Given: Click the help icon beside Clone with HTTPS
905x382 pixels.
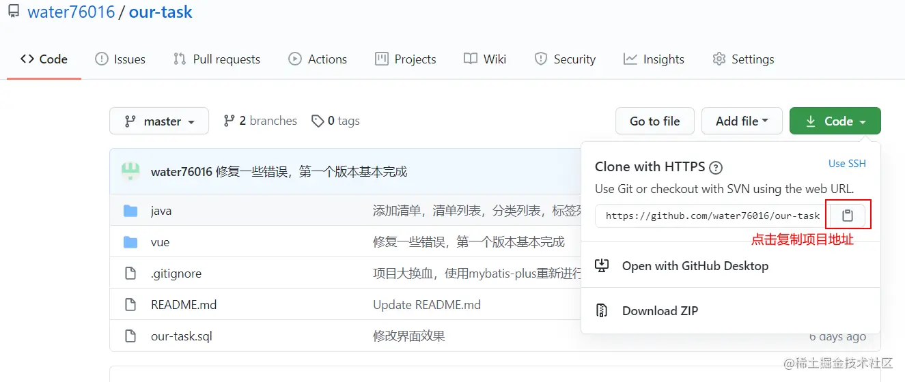Looking at the screenshot, I should point(716,168).
